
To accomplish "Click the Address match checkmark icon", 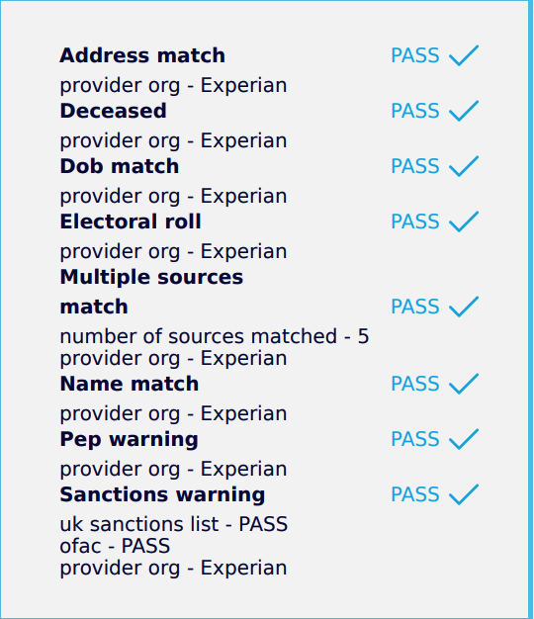I will [x=464, y=55].
